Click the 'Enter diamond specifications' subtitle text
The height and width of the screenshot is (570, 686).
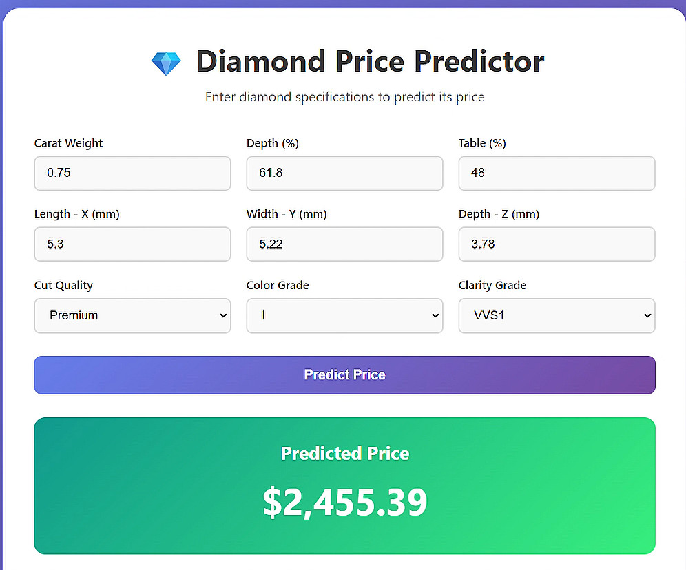pos(344,97)
